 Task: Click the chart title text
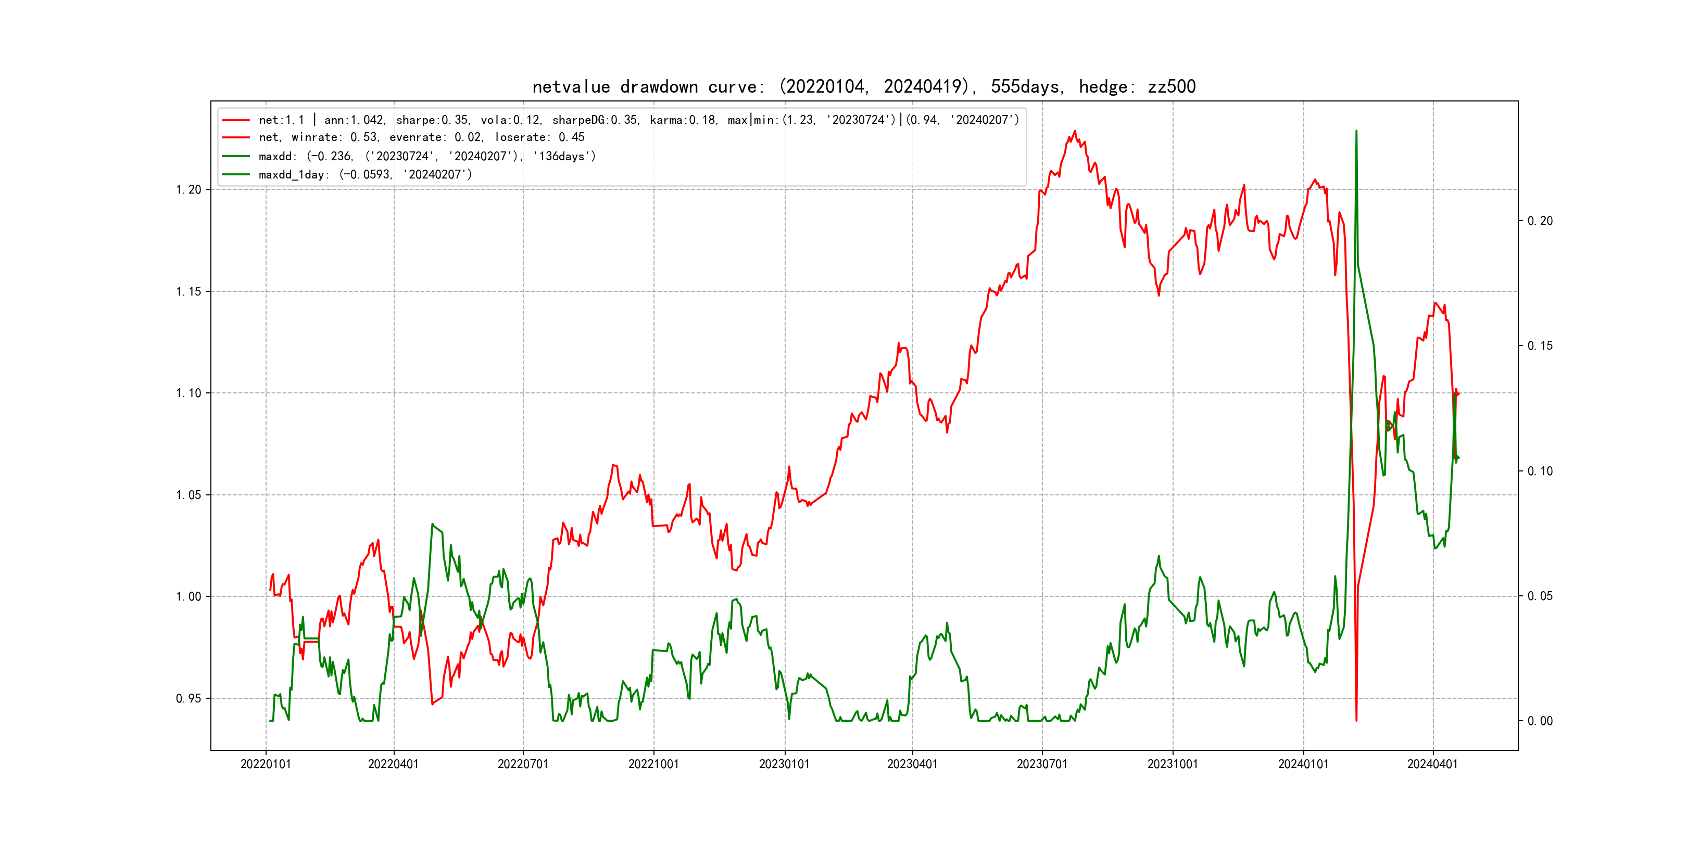coord(864,86)
